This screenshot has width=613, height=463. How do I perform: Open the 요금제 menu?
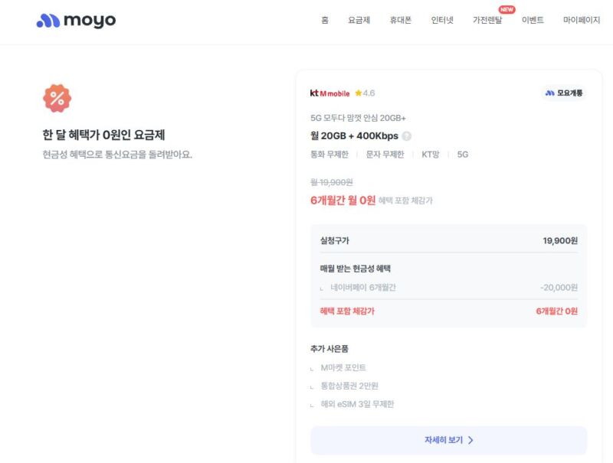[x=359, y=21]
